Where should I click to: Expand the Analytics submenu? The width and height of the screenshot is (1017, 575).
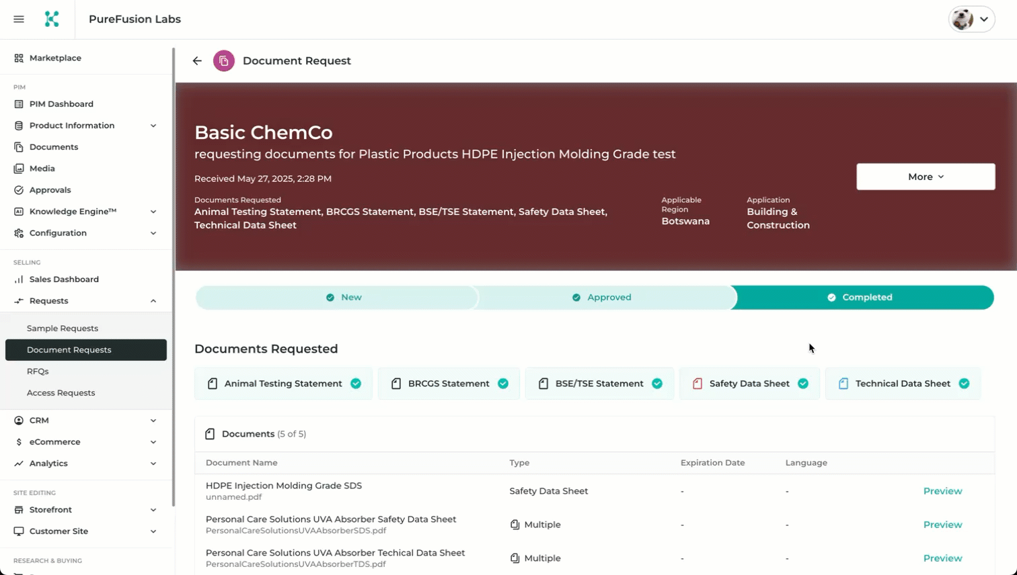pos(153,463)
